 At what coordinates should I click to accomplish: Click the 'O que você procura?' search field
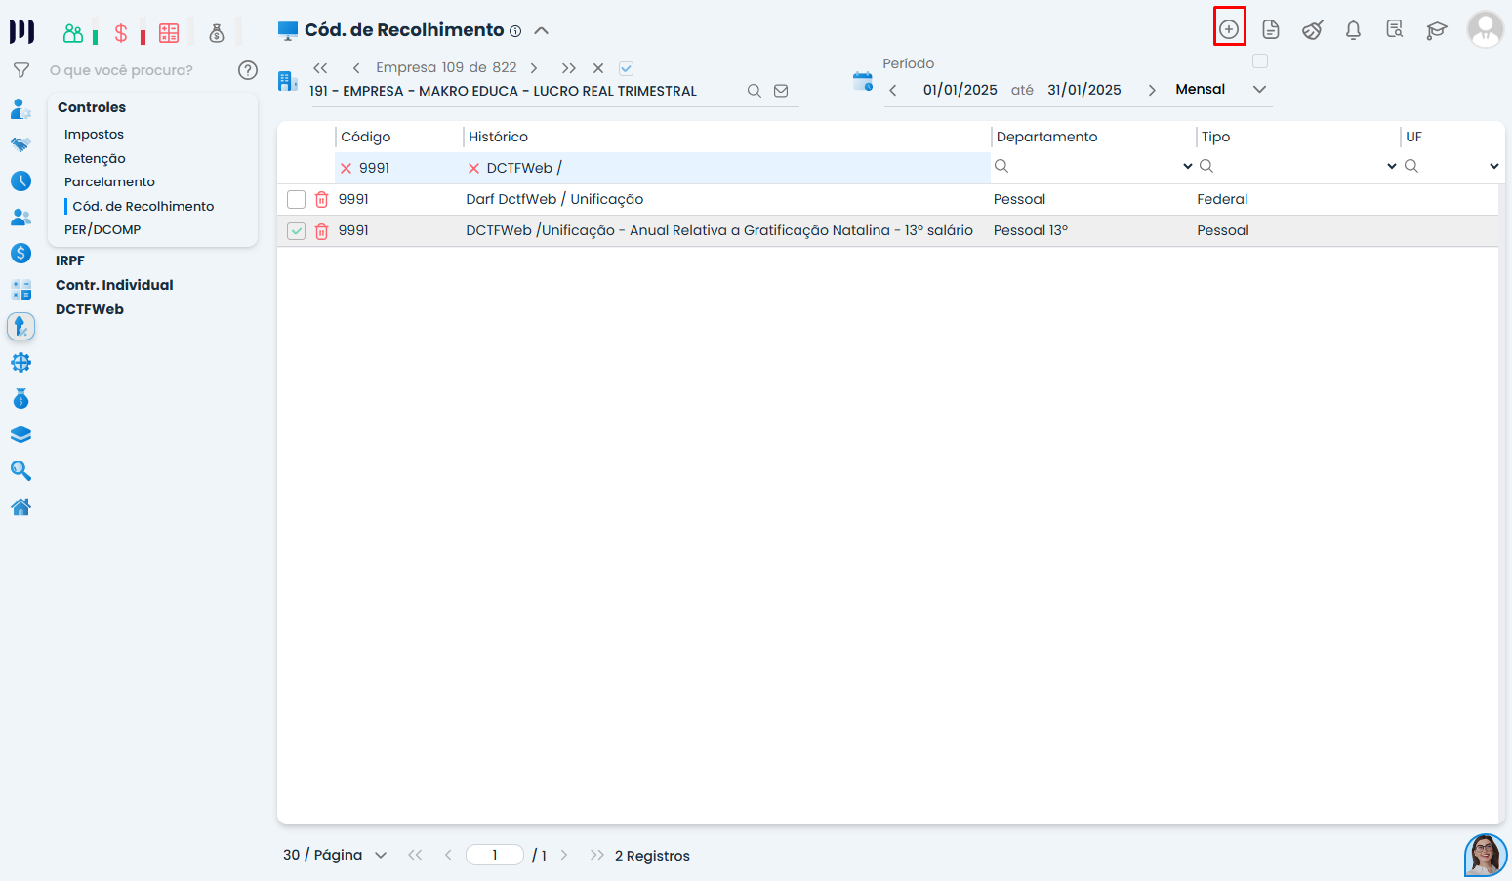coord(137,70)
